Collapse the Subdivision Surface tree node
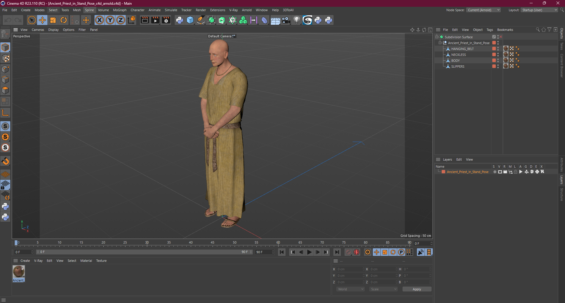Image resolution: width=565 pixels, height=303 pixels. pyautogui.click(x=437, y=37)
